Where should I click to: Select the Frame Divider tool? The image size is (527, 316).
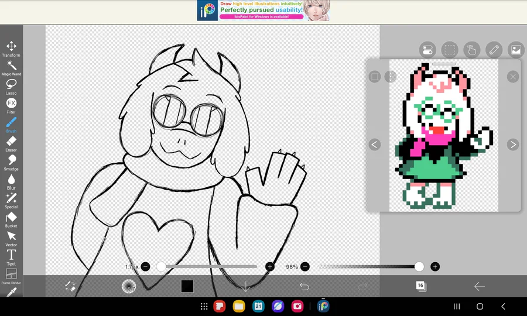11,276
